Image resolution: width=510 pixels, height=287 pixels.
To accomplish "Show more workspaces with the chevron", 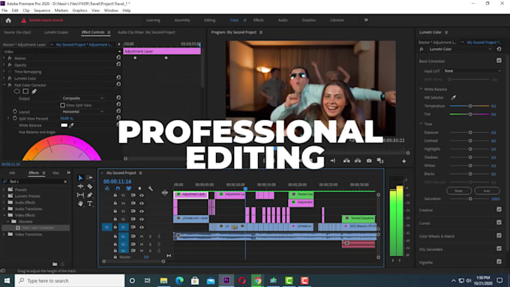I will 366,20.
